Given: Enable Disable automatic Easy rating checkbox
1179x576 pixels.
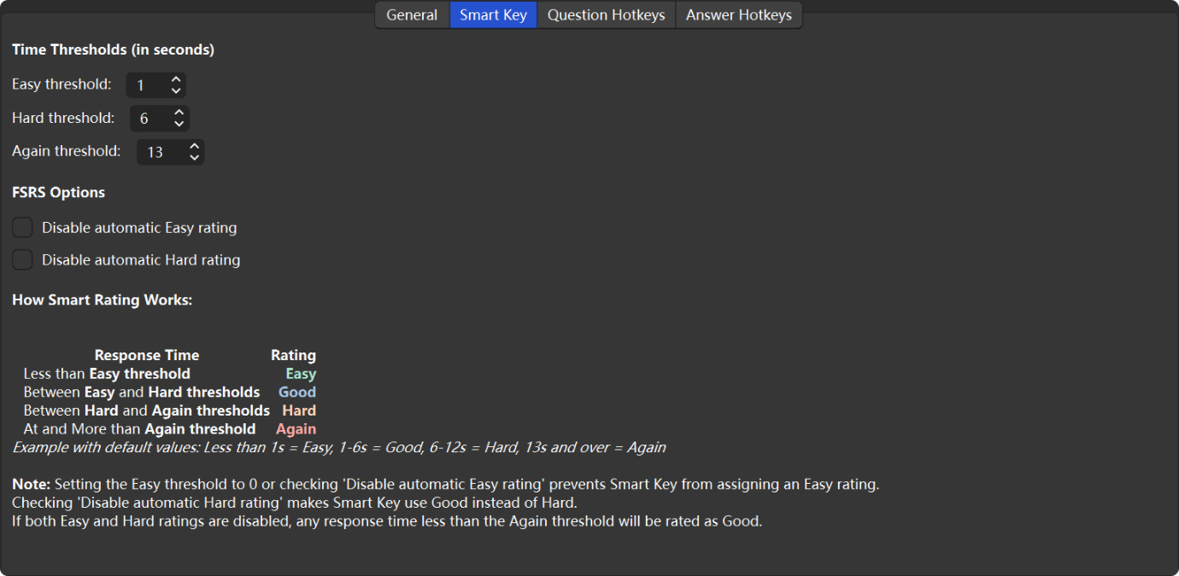Looking at the screenshot, I should 23,228.
